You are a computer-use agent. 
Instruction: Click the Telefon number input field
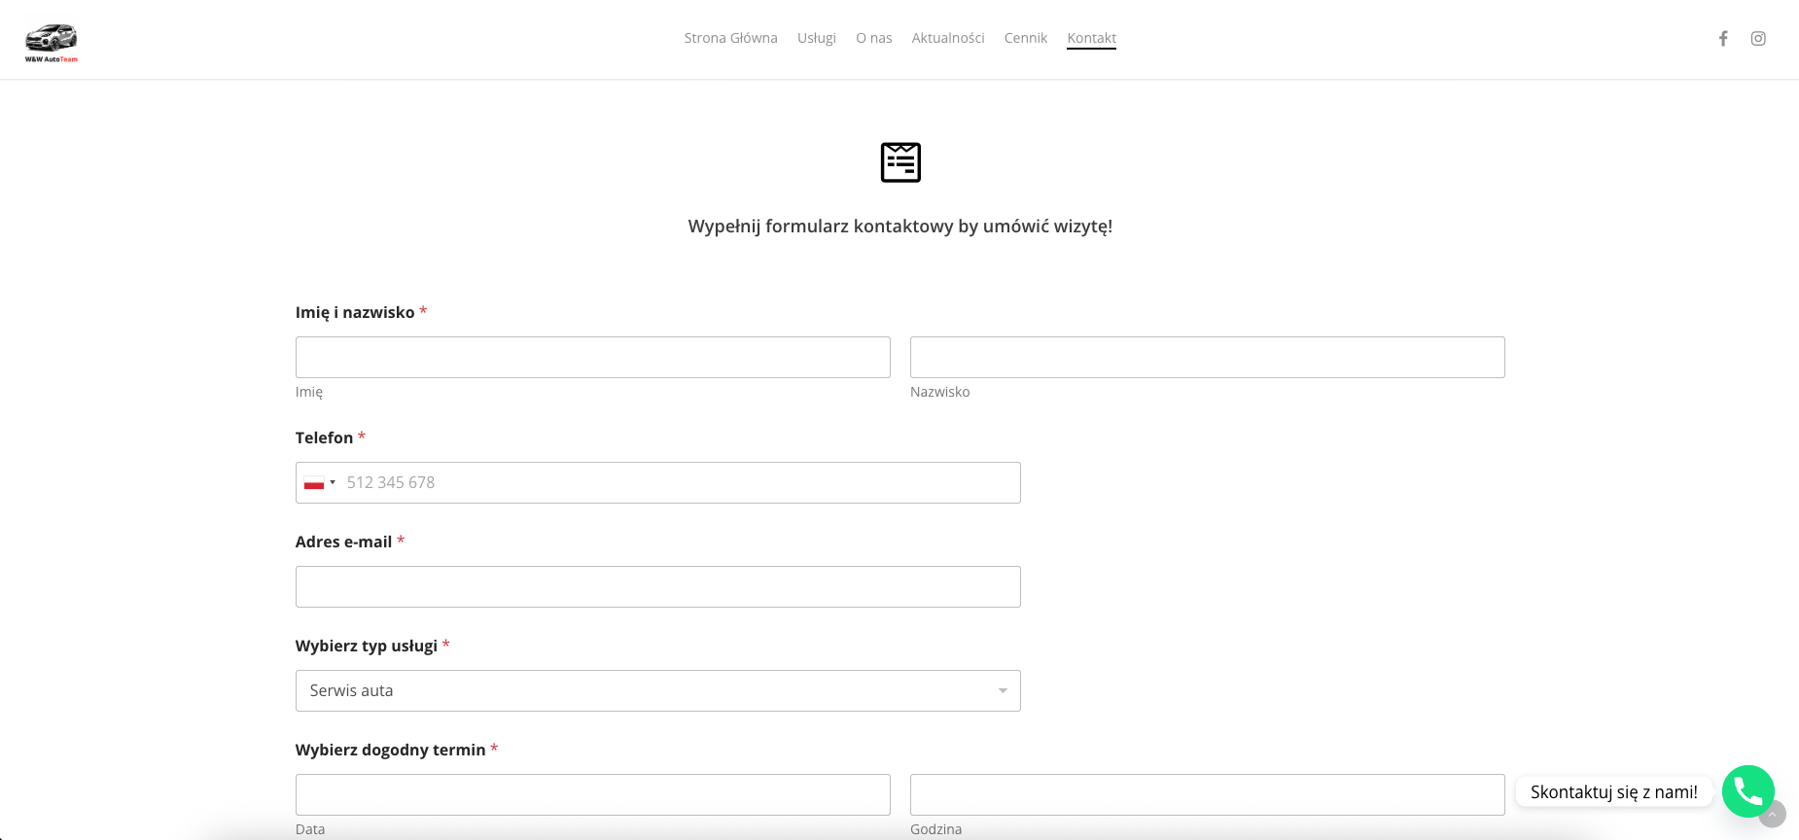[x=681, y=483]
